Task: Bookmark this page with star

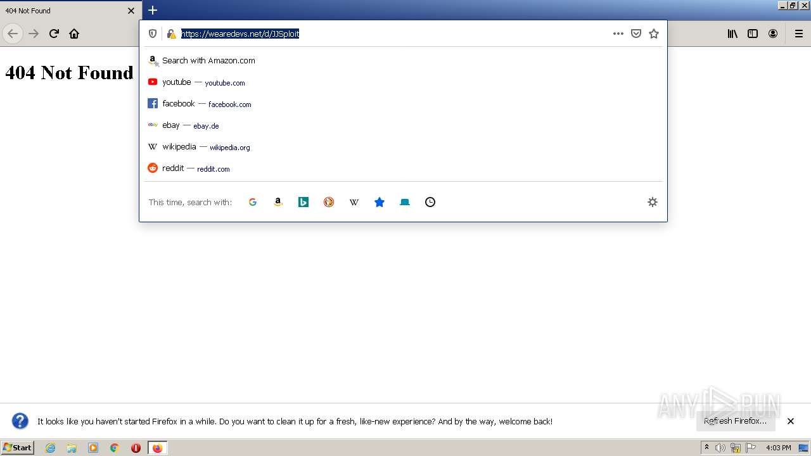Action: [x=654, y=34]
